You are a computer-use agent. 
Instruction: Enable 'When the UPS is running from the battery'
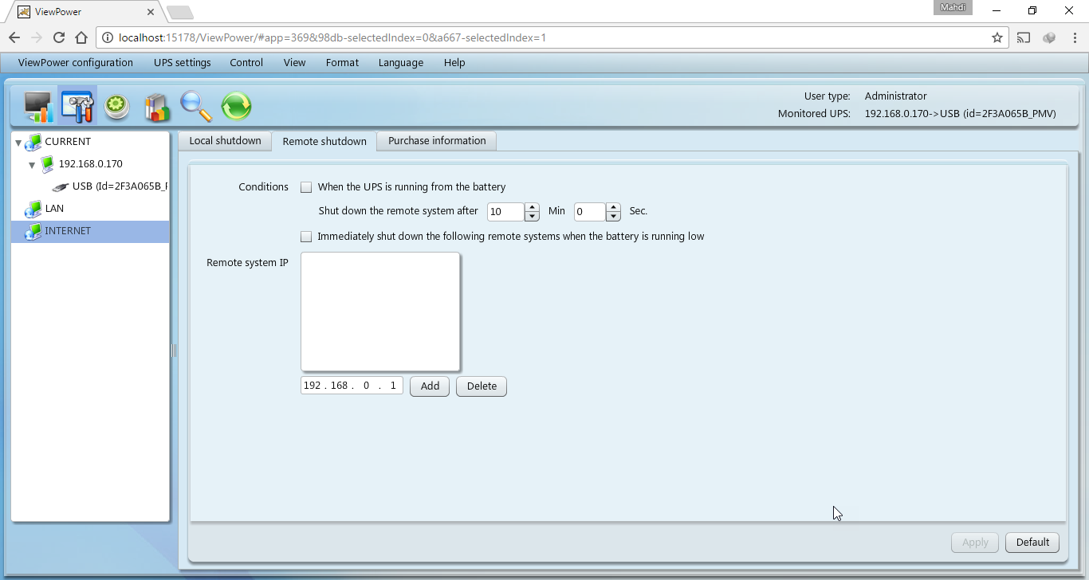tap(306, 187)
